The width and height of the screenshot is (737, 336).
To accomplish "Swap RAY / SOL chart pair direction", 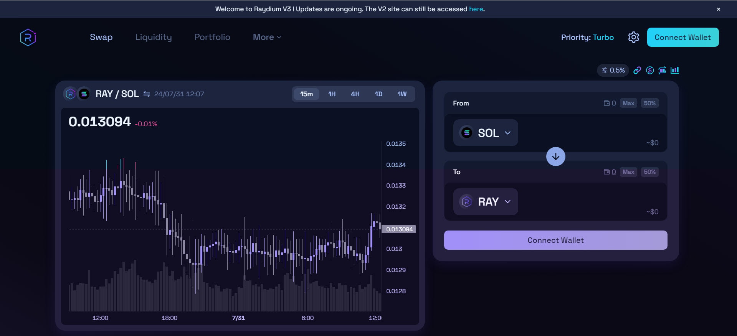I will click(x=147, y=94).
